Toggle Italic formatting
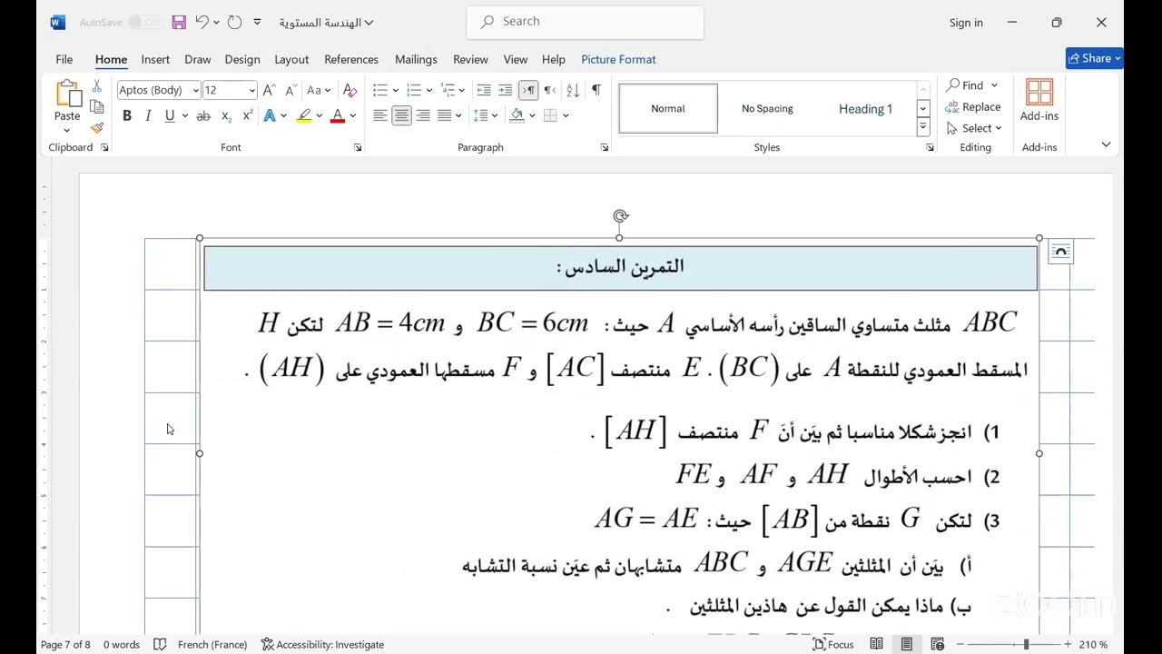Screen dimensions: 1162x654 point(148,115)
